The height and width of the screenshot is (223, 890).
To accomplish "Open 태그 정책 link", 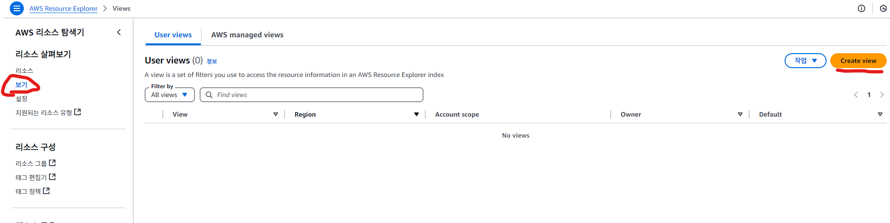I will (x=28, y=191).
